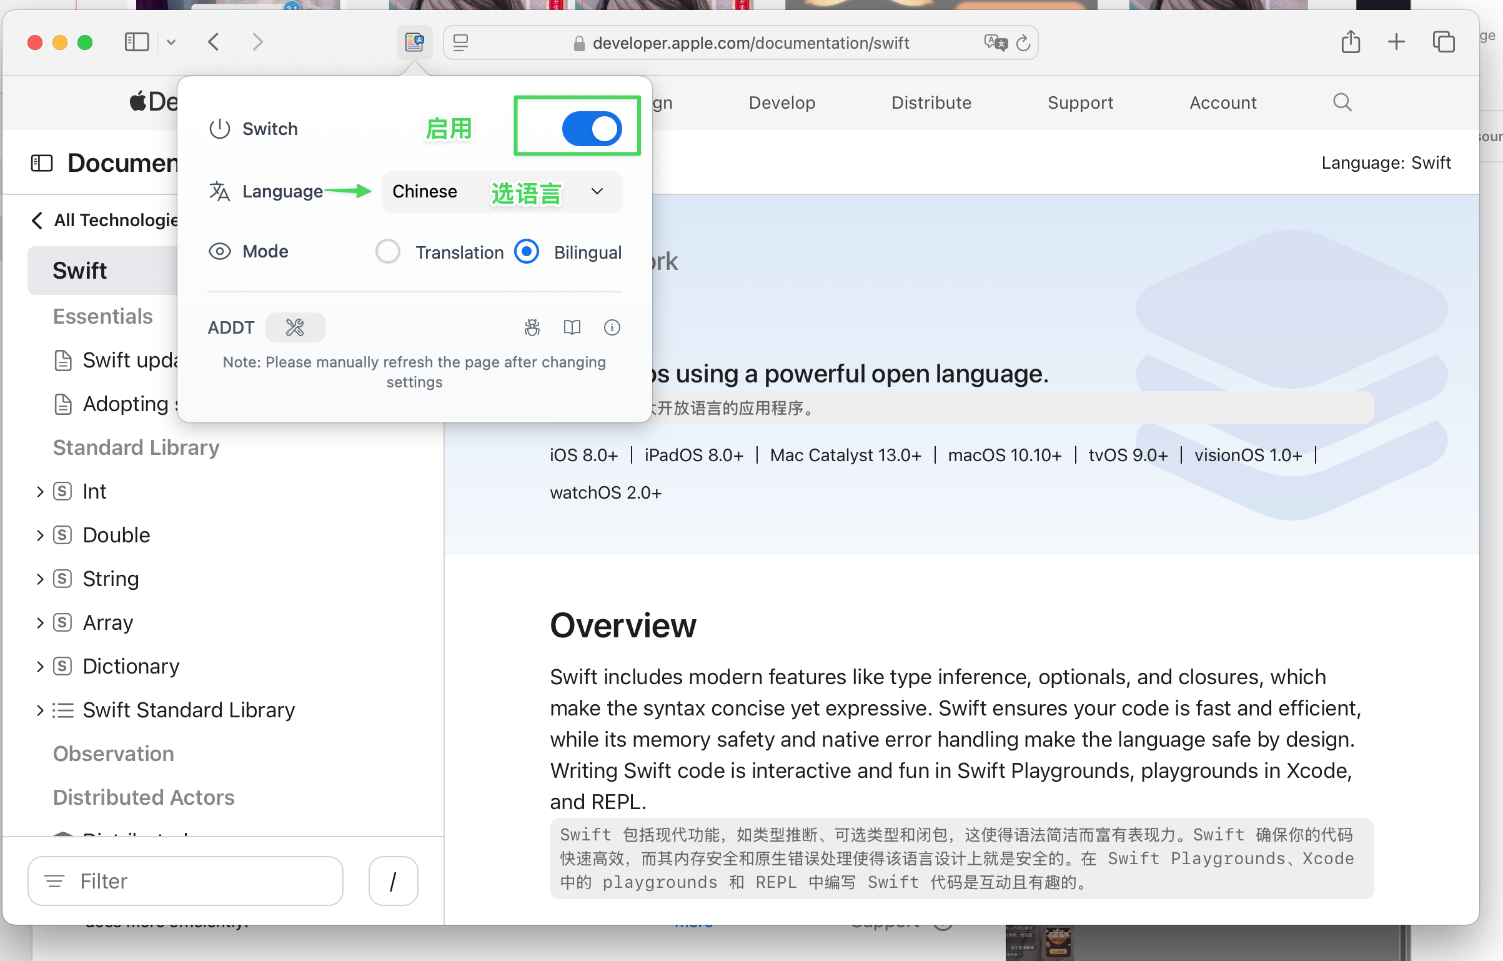Reload the page with refresh icon
This screenshot has height=961, width=1503.
tap(1023, 42)
